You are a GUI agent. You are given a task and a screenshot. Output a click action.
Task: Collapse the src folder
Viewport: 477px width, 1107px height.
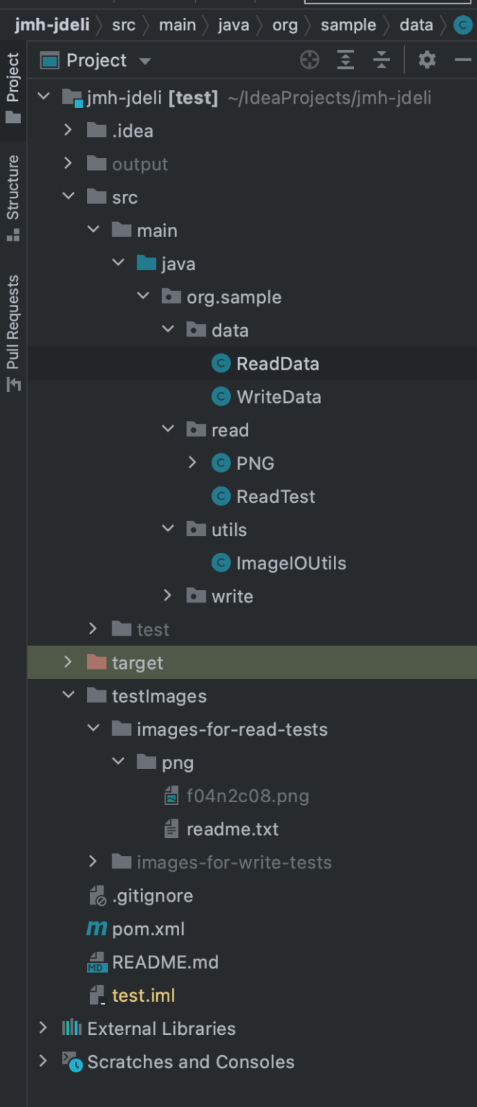(68, 197)
